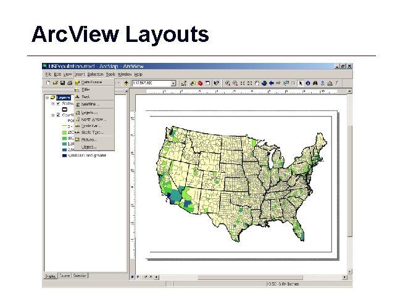
Task: Click the Print icon in toolbar
Action: [x=70, y=83]
